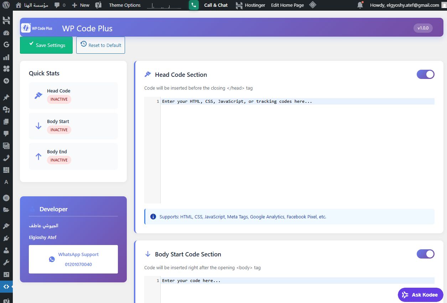Open the phone handset sidebar icon
Image resolution: width=447 pixels, height=303 pixels.
pyautogui.click(x=6, y=158)
